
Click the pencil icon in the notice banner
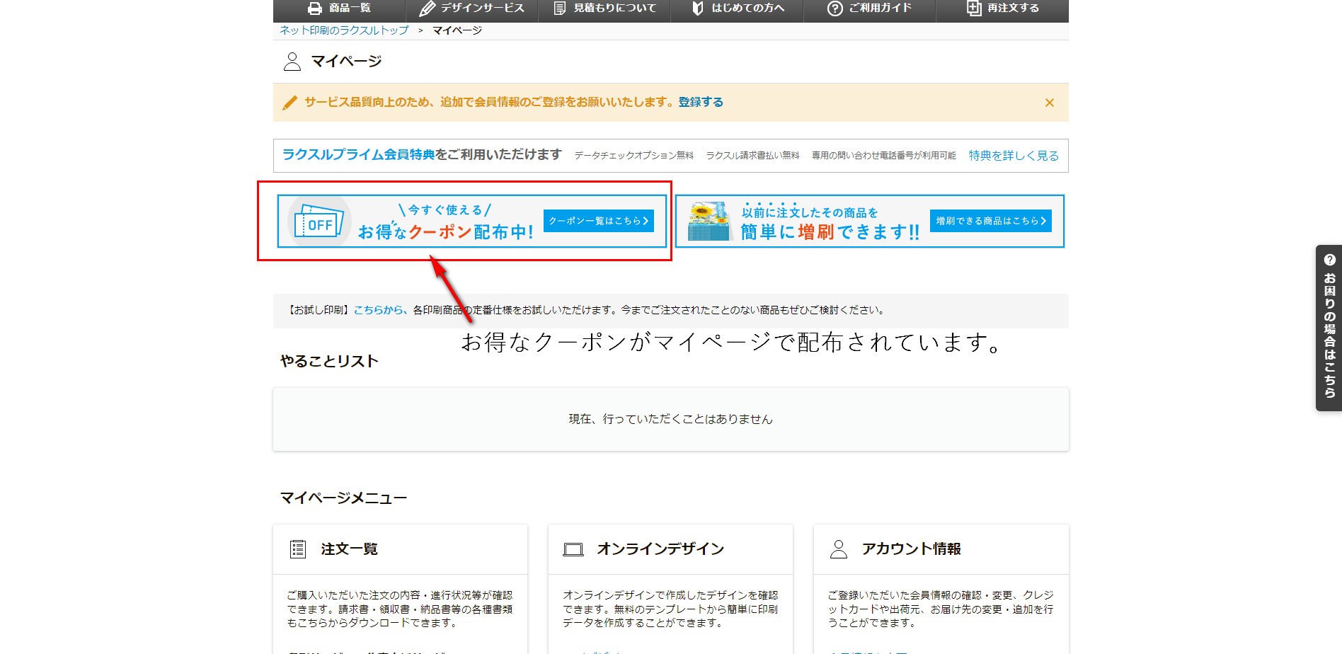[289, 103]
